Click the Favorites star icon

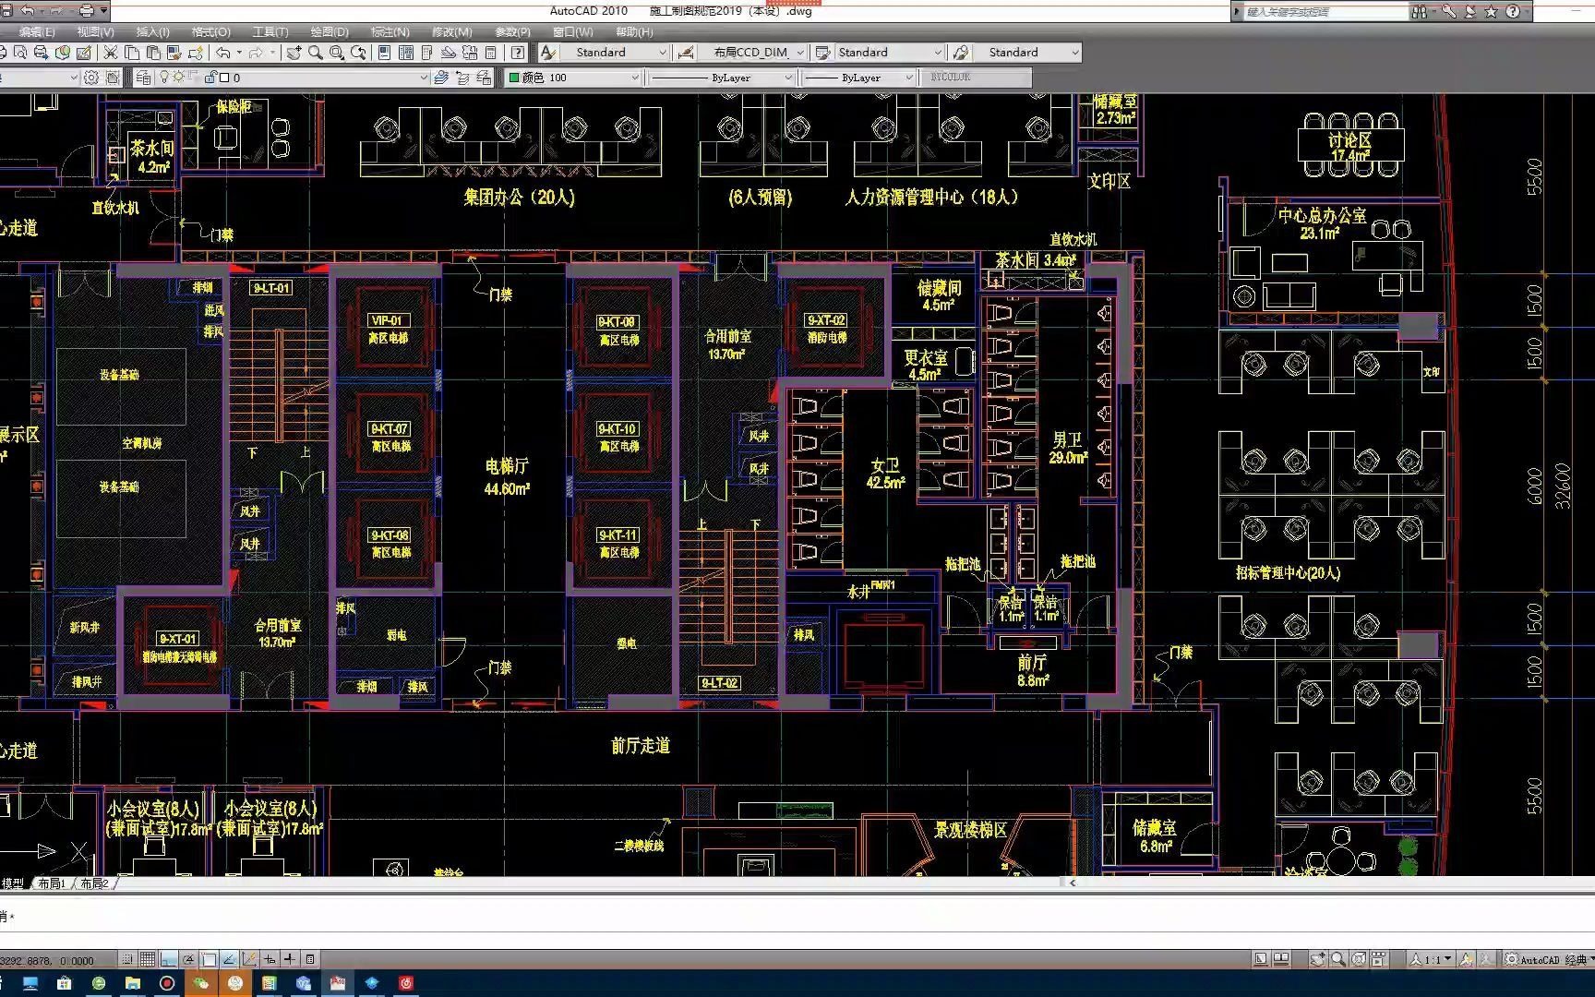1491,11
